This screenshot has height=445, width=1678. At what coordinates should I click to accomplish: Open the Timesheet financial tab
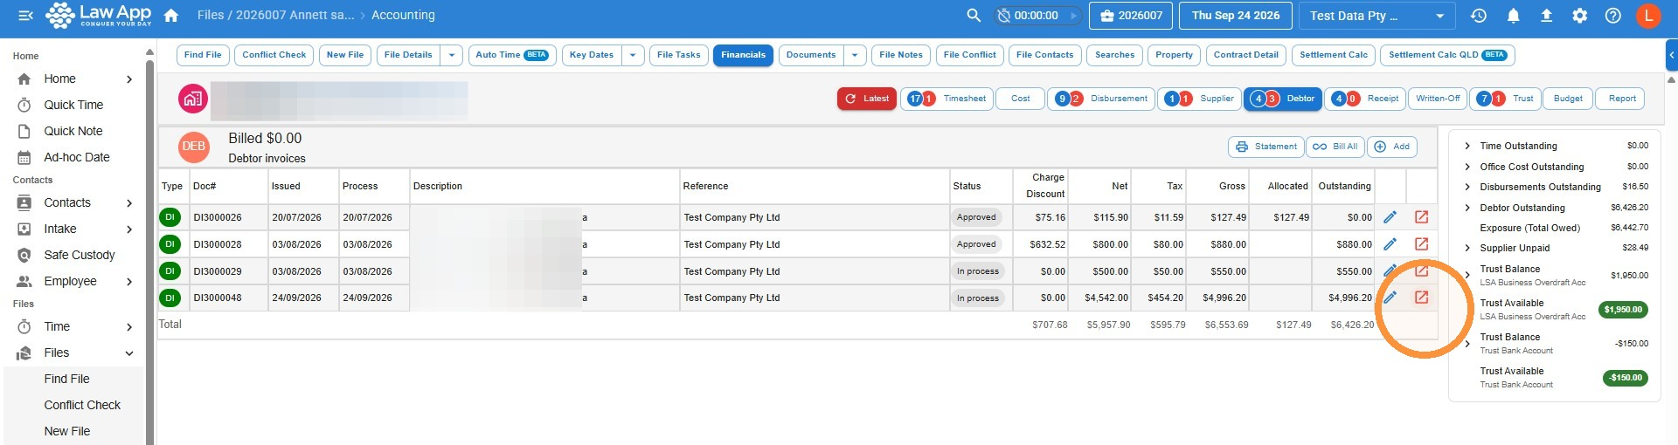coord(947,99)
